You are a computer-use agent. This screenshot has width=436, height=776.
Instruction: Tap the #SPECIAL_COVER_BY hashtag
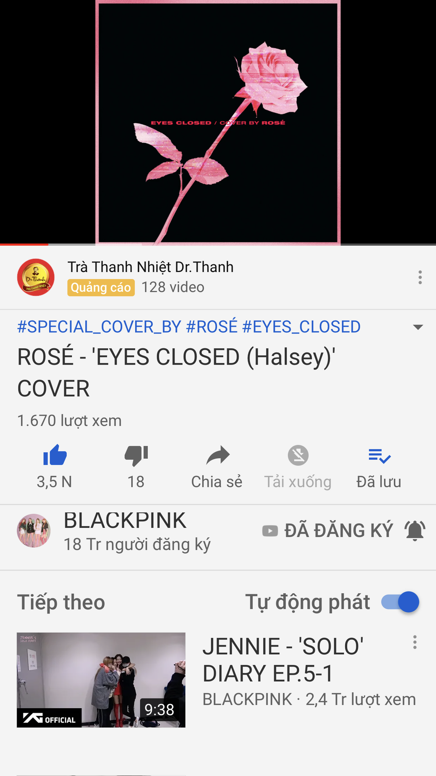tap(99, 327)
